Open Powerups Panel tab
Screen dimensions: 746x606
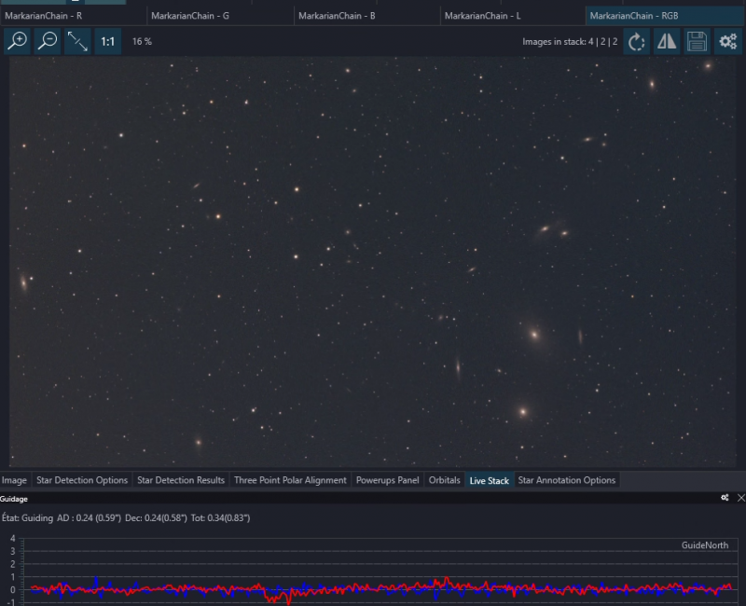pyautogui.click(x=387, y=480)
